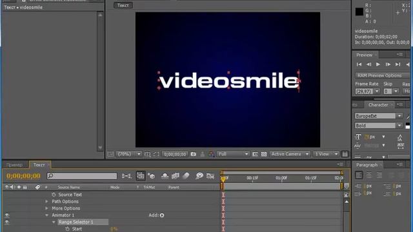Toggle hide shy layers icon

click(x=165, y=176)
